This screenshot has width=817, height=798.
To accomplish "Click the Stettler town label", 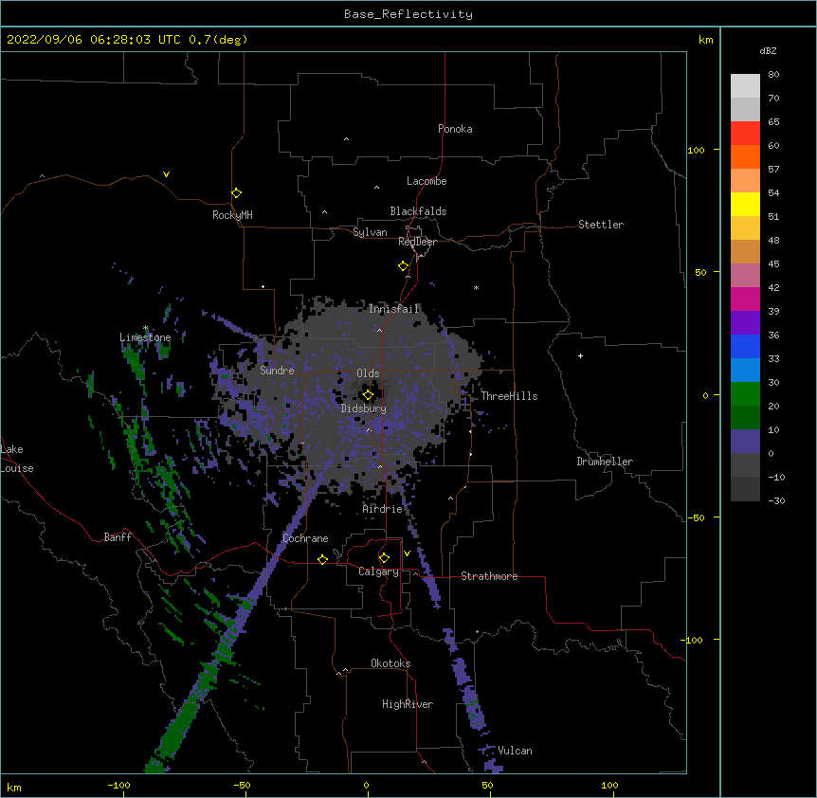I will [601, 225].
